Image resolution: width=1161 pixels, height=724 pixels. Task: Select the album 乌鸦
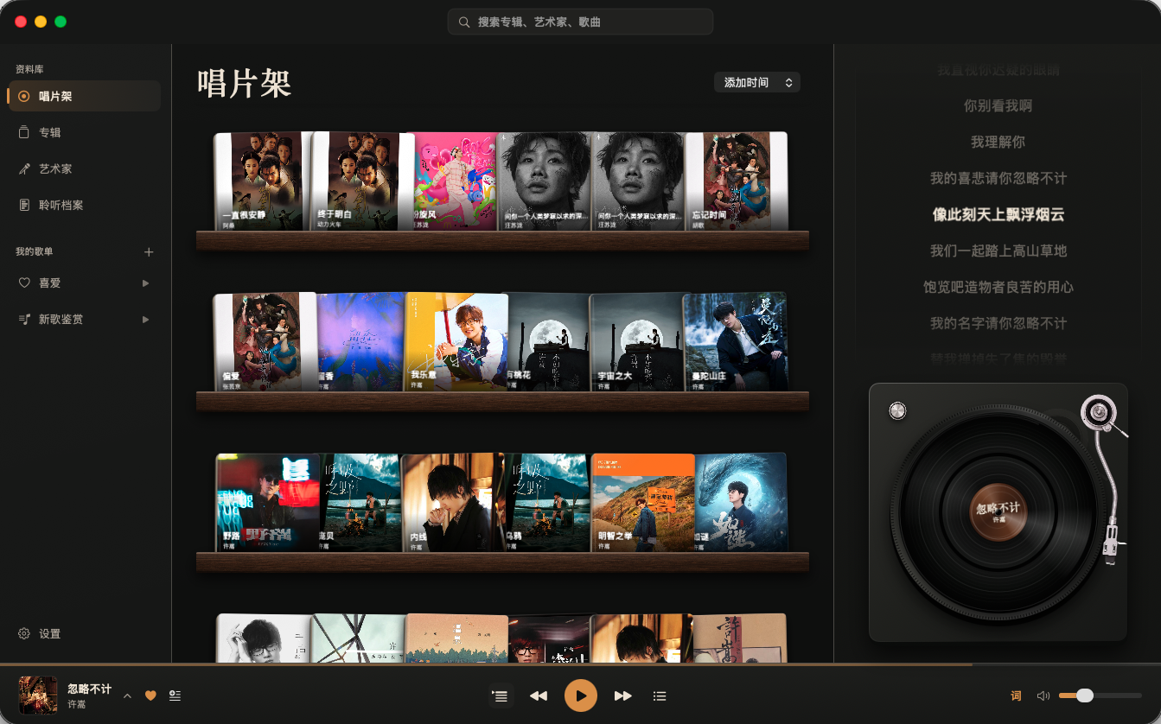547,503
